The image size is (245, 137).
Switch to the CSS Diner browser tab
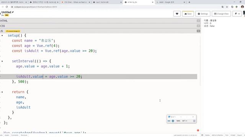[75, 2]
